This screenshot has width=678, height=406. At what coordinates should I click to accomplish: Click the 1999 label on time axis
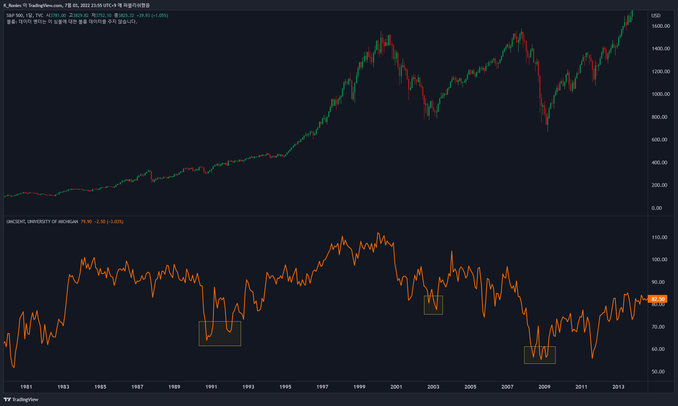coord(359,387)
